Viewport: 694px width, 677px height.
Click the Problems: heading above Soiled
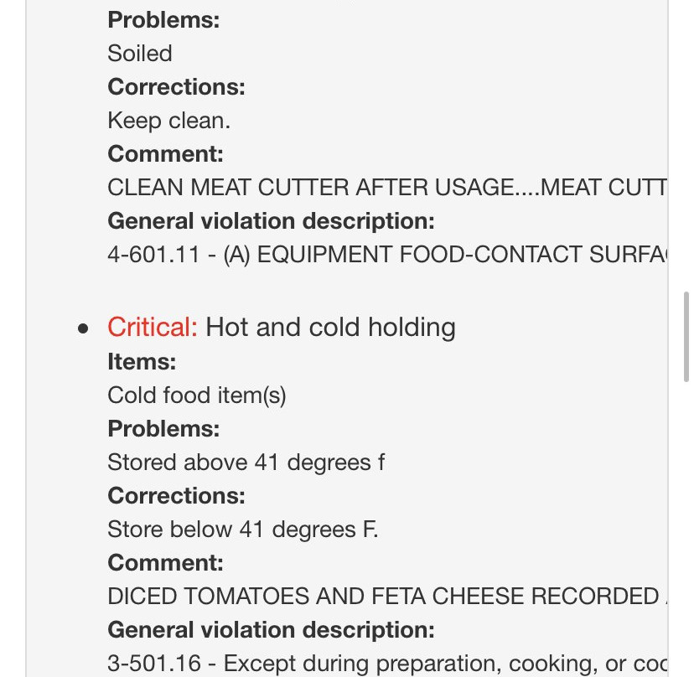[x=163, y=20]
